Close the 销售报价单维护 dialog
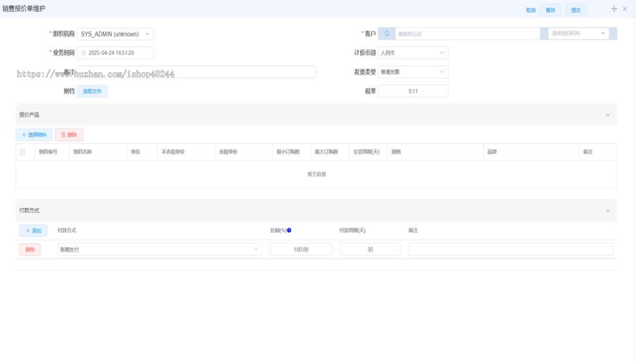636x363 pixels. (625, 9)
